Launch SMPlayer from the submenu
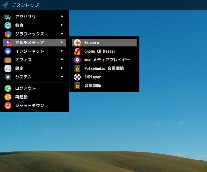The image size is (207, 172). pyautogui.click(x=104, y=77)
